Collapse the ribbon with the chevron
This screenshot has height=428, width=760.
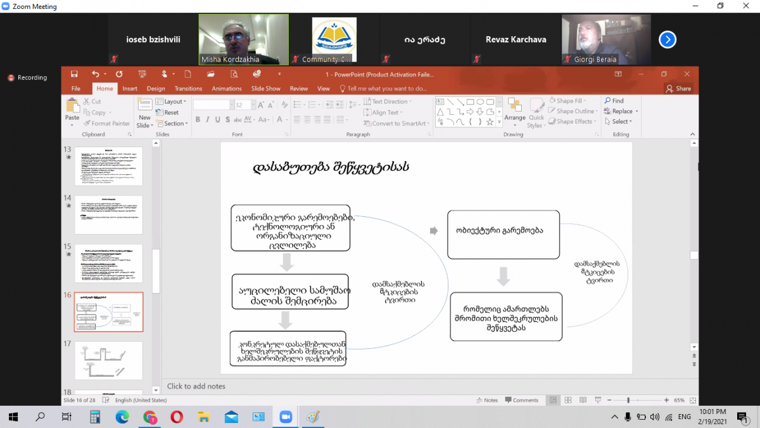pos(694,135)
